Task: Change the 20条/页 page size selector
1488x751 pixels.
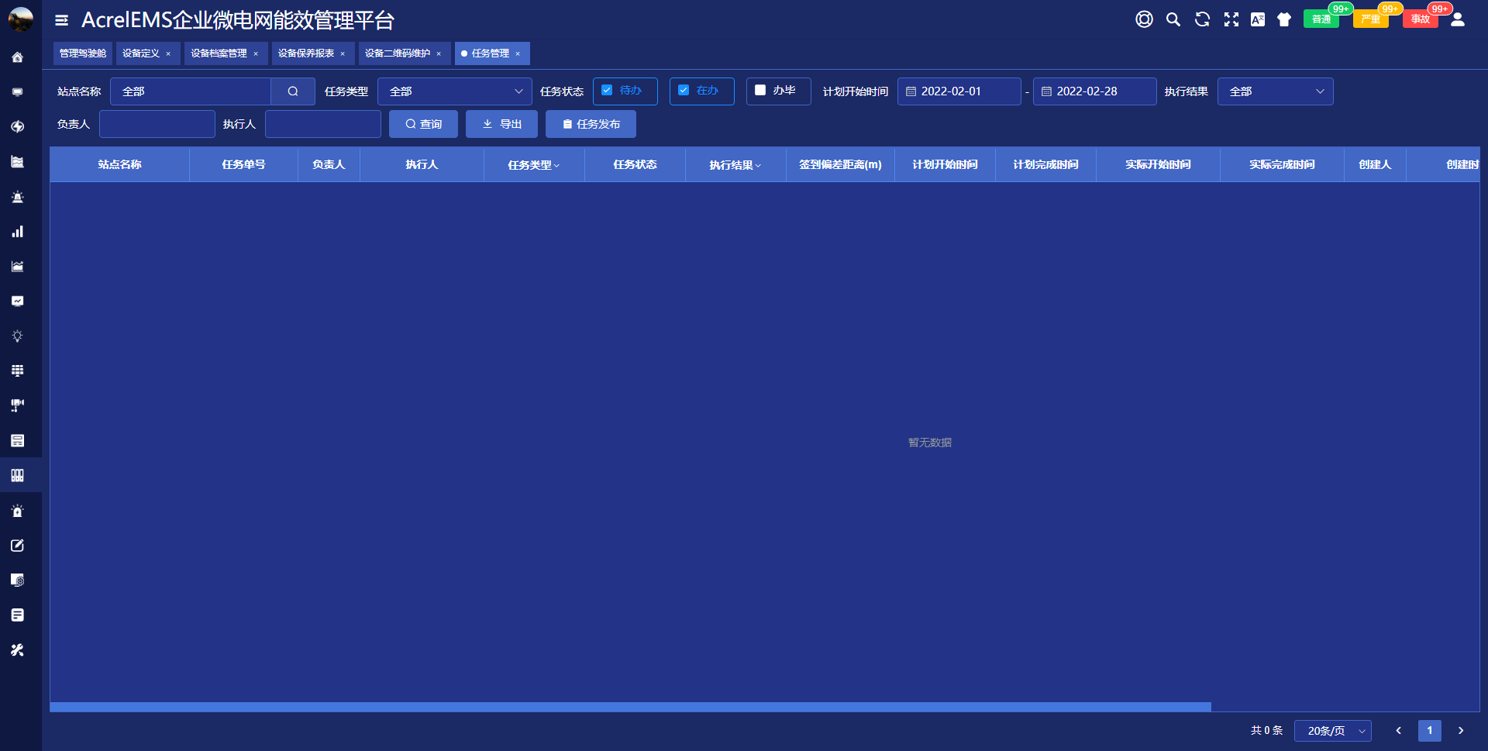Action: pos(1332,731)
